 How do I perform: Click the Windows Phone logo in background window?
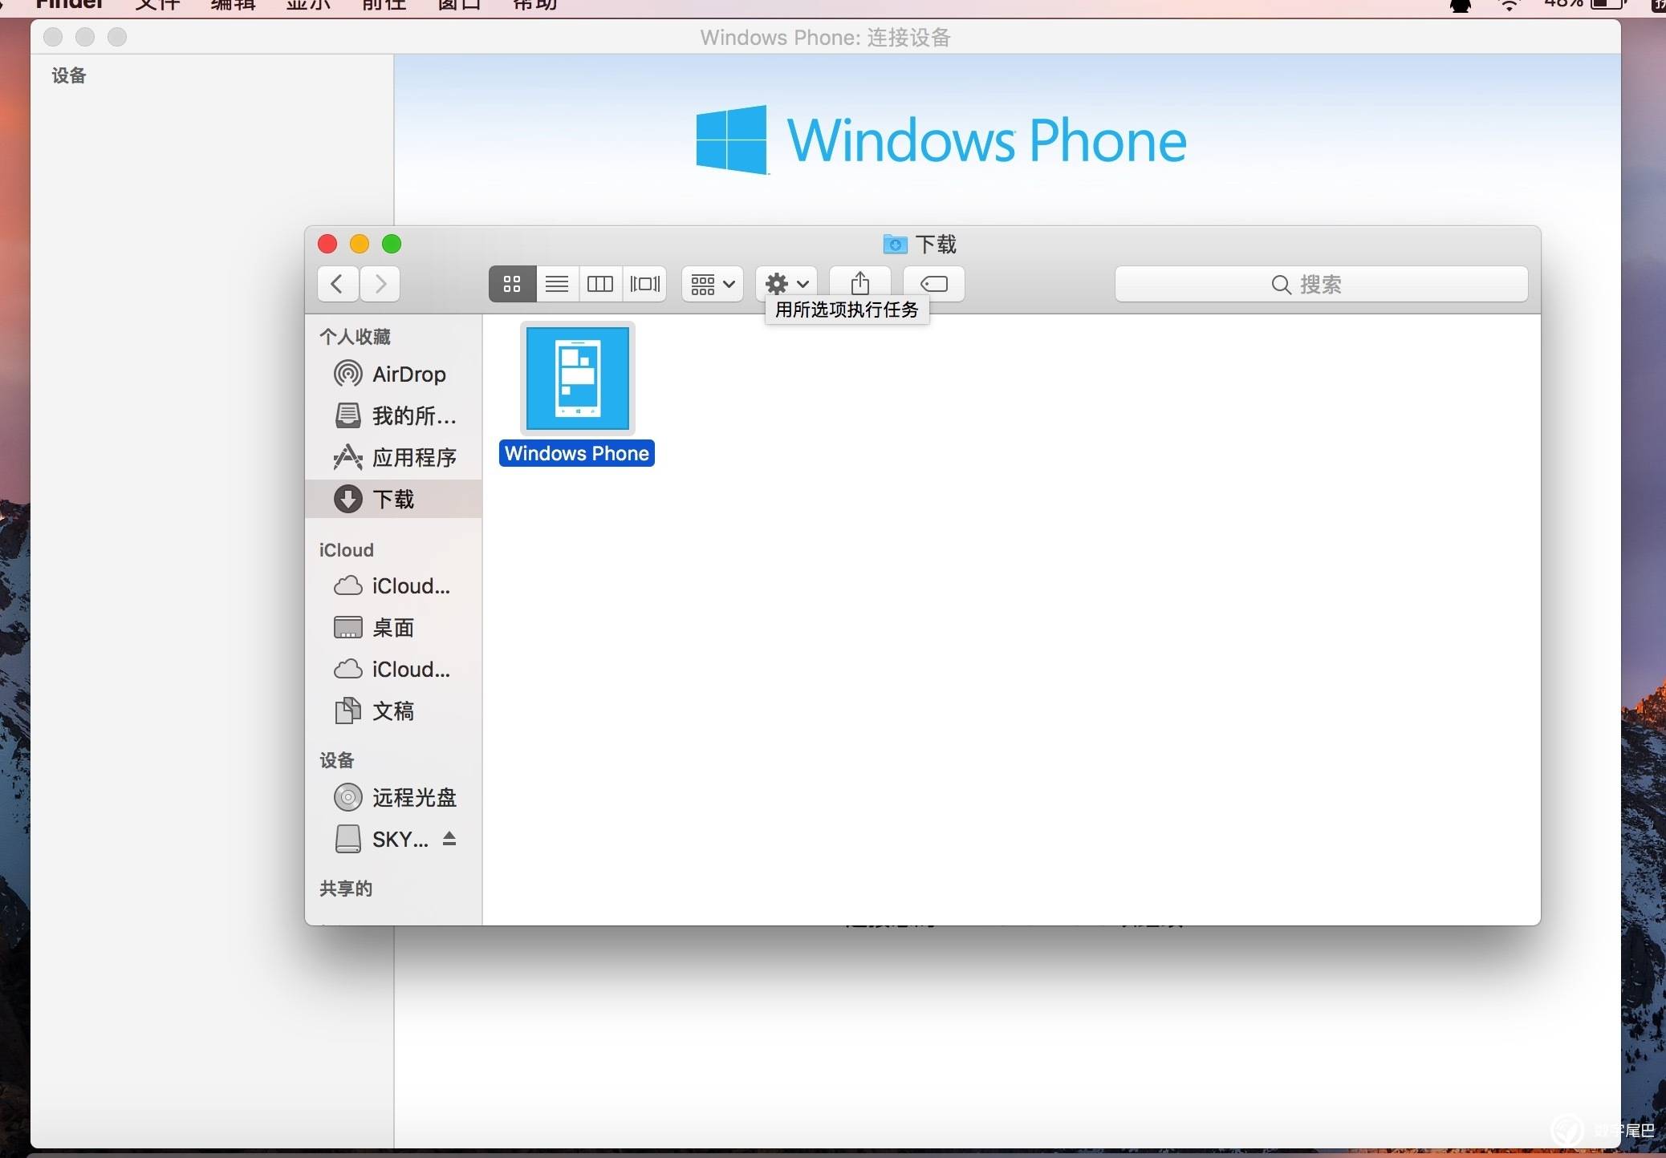click(941, 140)
